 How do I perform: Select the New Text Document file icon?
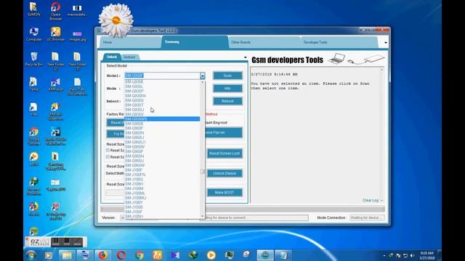click(x=77, y=86)
